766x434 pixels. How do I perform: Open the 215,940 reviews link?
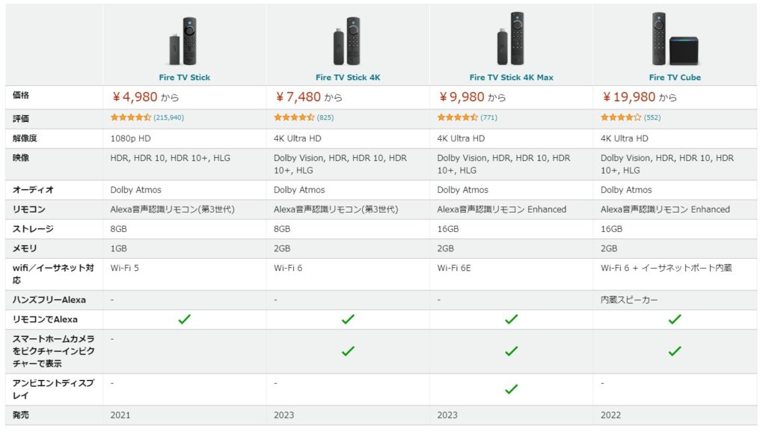[169, 117]
